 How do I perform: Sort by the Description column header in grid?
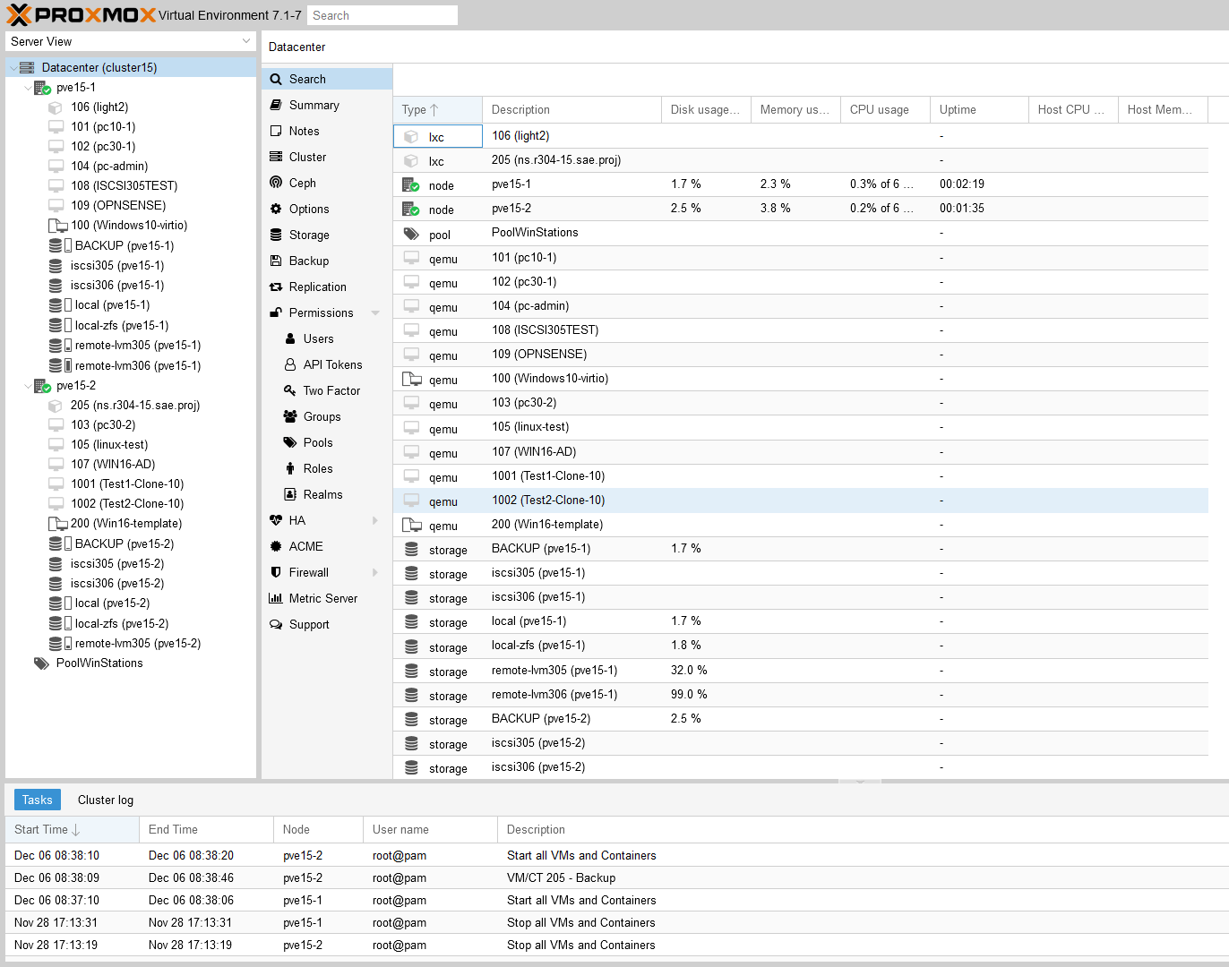572,109
